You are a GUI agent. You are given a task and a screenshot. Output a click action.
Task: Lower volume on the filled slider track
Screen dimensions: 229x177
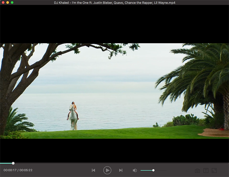(146, 170)
